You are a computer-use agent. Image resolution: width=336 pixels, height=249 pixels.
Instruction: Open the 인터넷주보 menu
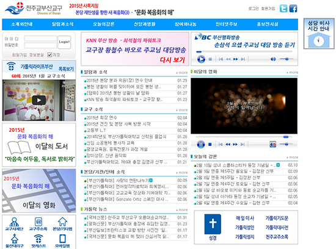coord(227,24)
